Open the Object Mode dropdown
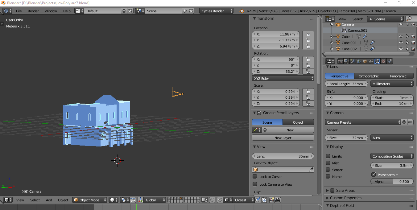This screenshot has width=417, height=210. point(90,200)
